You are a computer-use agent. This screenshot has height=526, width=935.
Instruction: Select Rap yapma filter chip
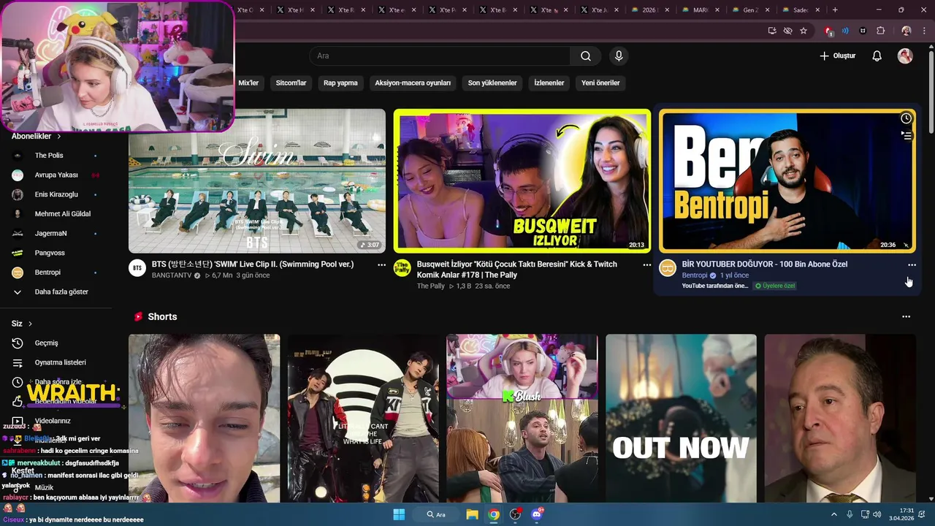[340, 83]
